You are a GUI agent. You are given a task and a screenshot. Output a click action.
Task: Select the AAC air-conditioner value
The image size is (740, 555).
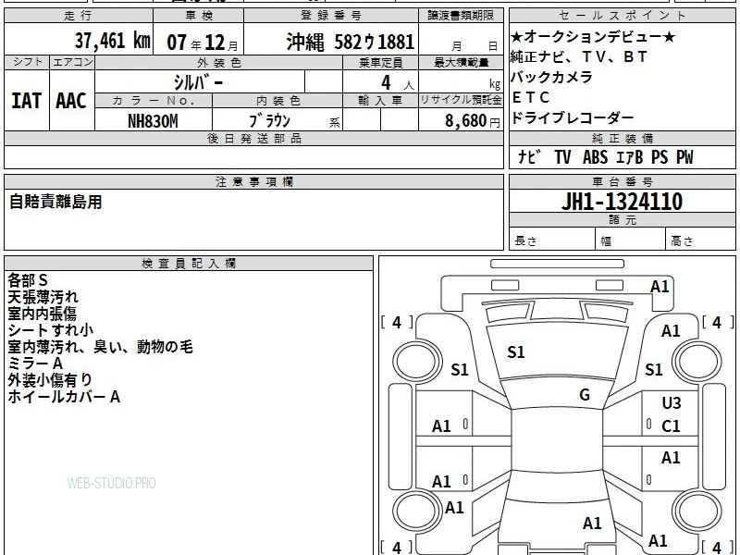point(71,101)
